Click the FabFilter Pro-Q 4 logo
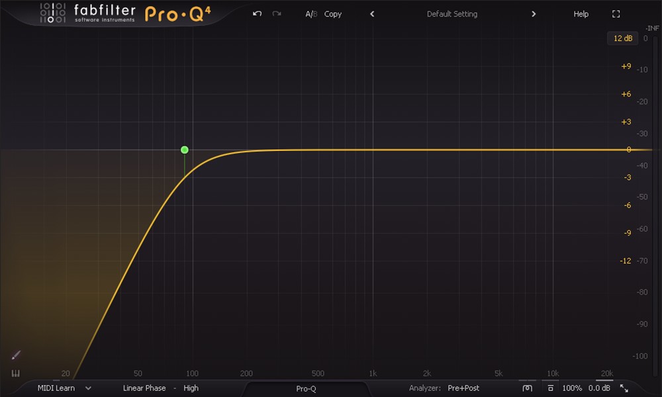The height and width of the screenshot is (397, 662). [x=125, y=13]
